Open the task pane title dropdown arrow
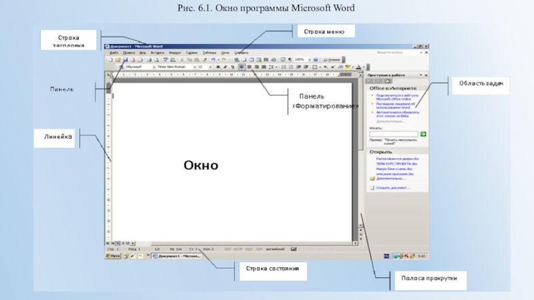 point(421,75)
